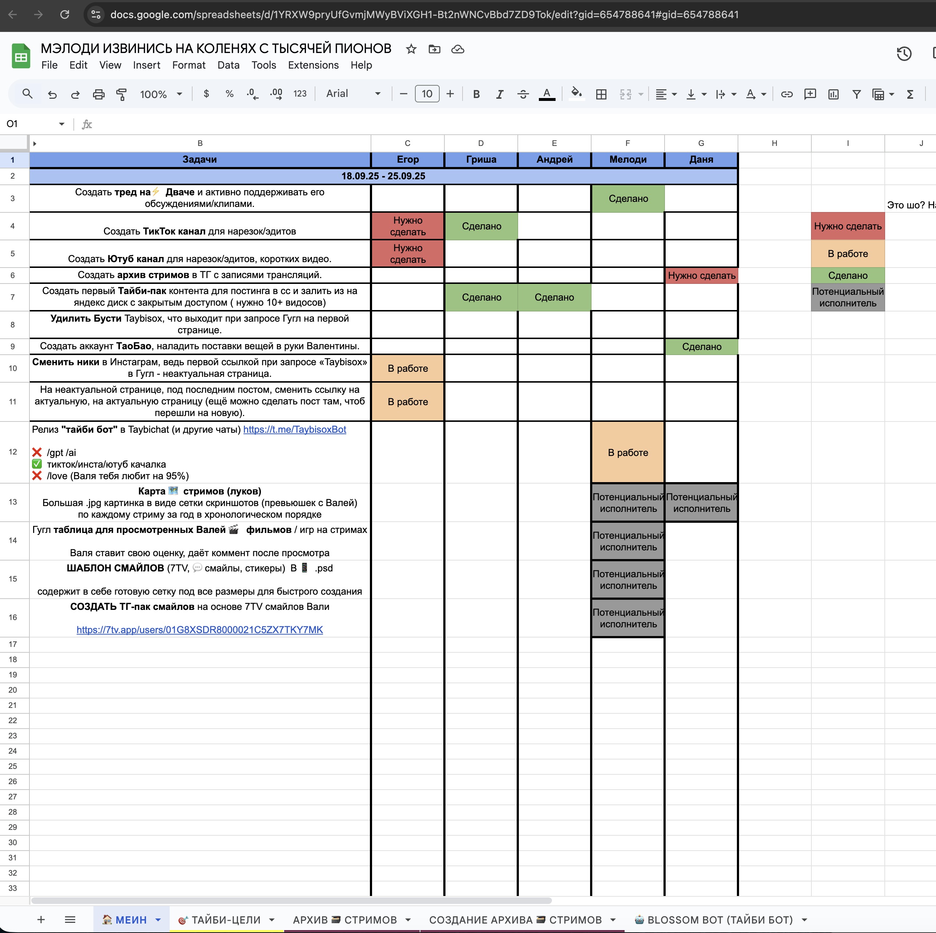936x933 pixels.
Task: Click the create filter funnel icon
Action: pyautogui.click(x=856, y=94)
